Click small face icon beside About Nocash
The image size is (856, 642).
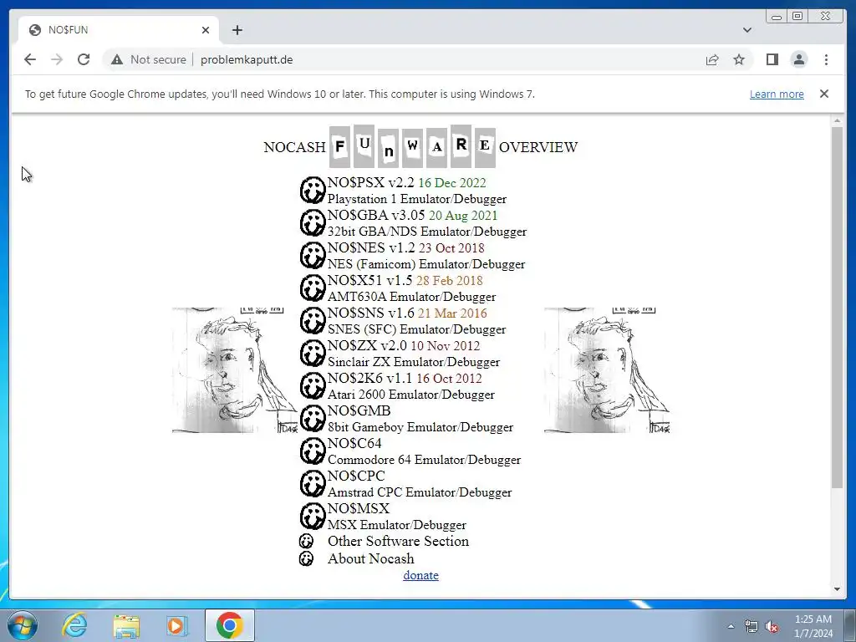point(306,558)
